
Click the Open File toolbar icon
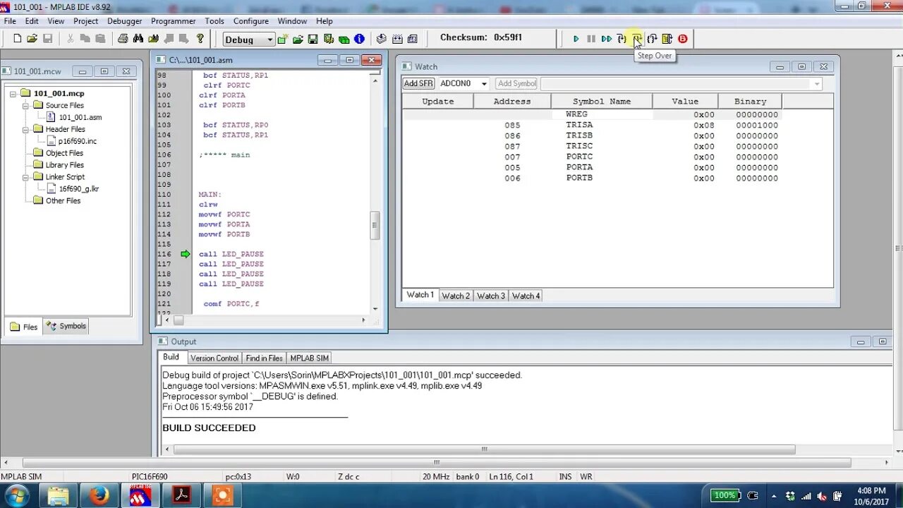[x=32, y=39]
